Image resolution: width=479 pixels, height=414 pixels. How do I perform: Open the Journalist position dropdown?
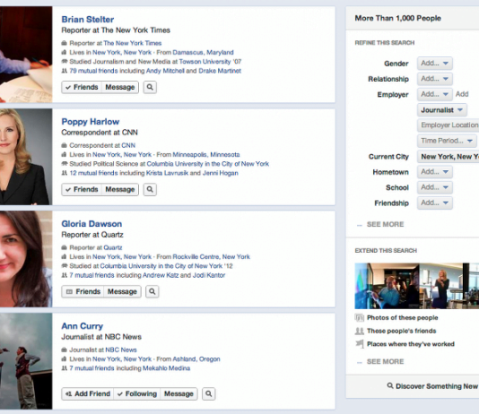[442, 110]
